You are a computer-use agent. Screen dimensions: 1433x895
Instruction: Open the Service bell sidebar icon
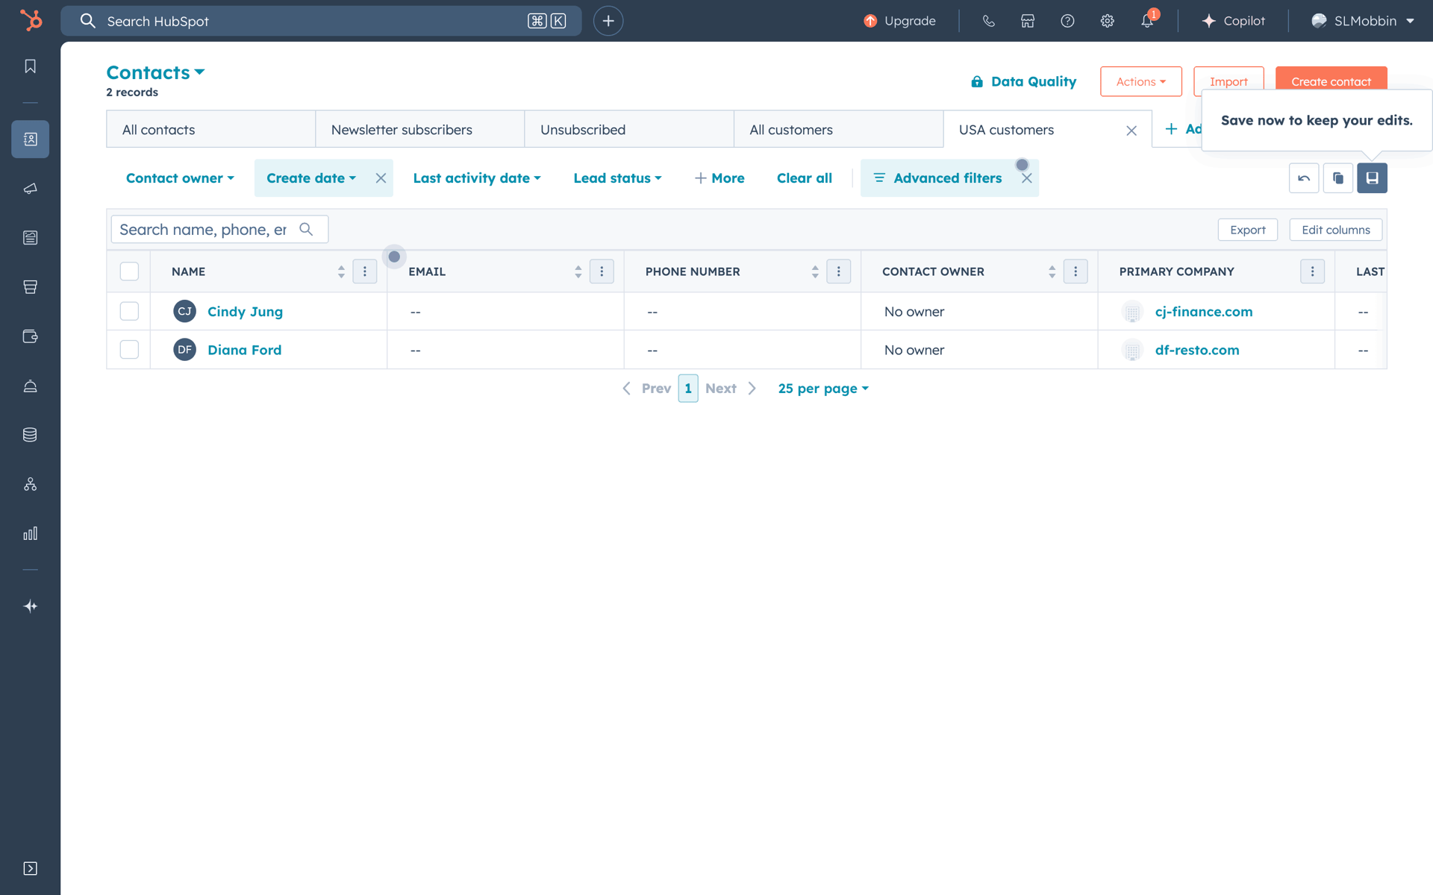30,386
